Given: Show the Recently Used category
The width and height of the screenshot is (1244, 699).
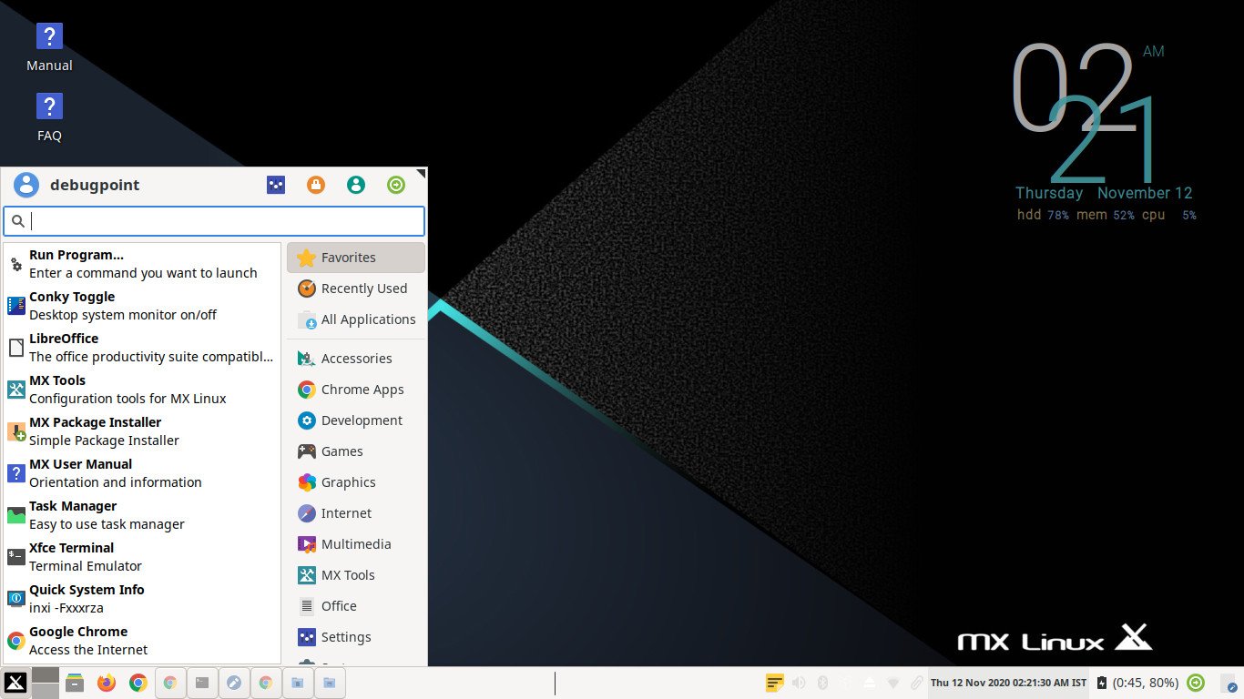Looking at the screenshot, I should (x=356, y=289).
